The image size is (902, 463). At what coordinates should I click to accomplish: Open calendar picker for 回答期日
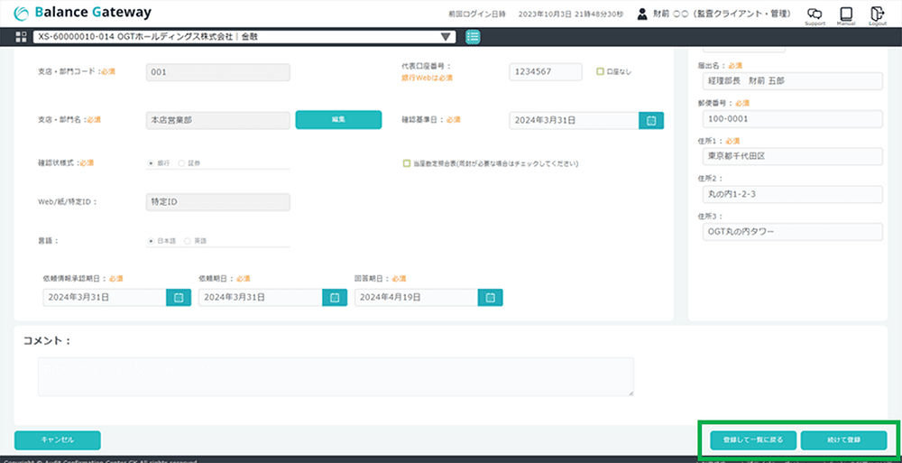(x=491, y=298)
